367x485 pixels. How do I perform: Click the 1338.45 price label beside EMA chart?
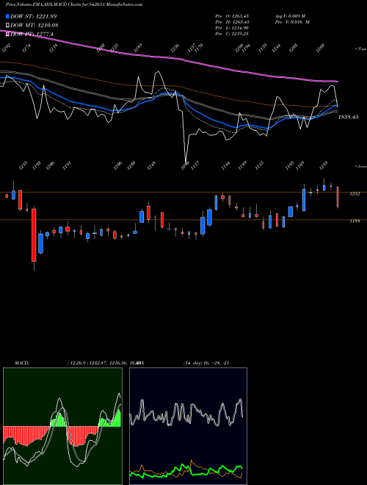(348, 117)
